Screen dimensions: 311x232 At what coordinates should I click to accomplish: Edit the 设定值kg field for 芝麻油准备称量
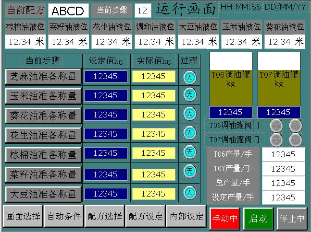pos(106,76)
